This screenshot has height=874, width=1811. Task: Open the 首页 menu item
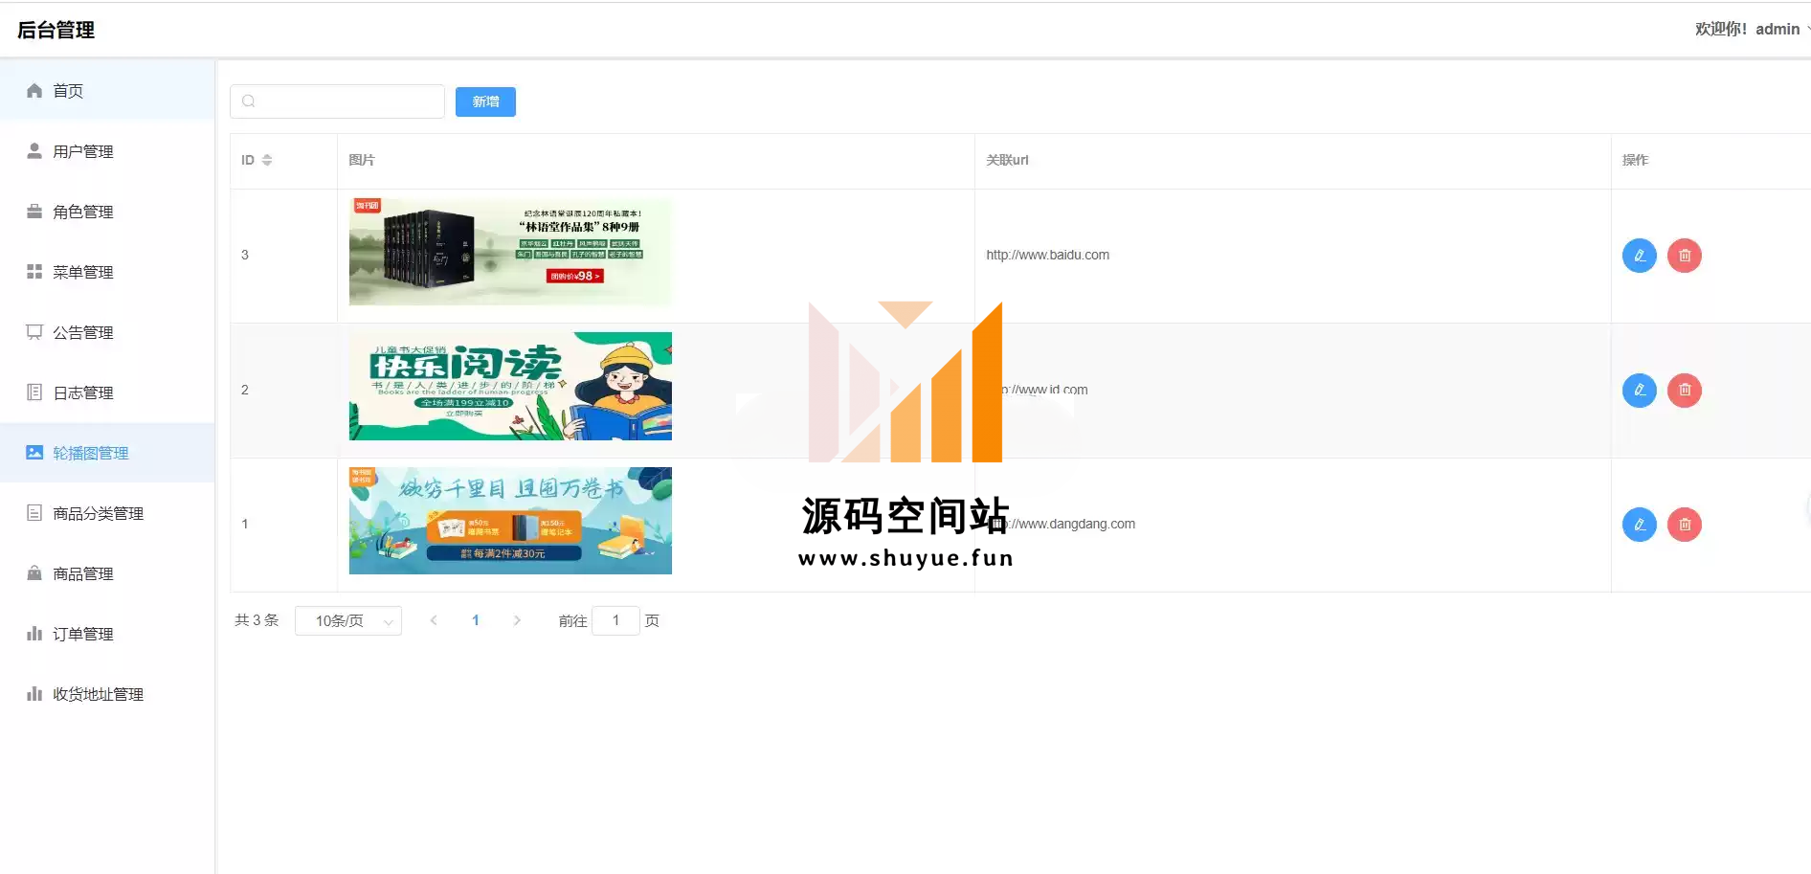107,90
